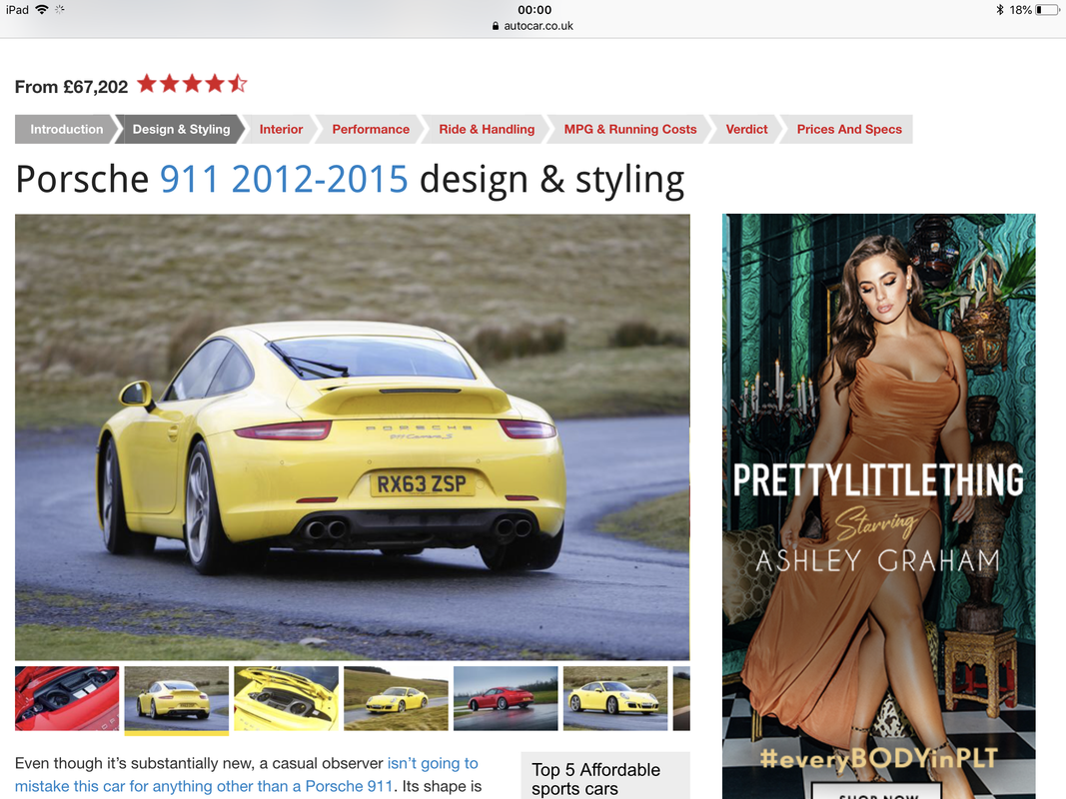Tap the battery indicator icon
Screen dimensions: 1066x799
pos(1047,10)
